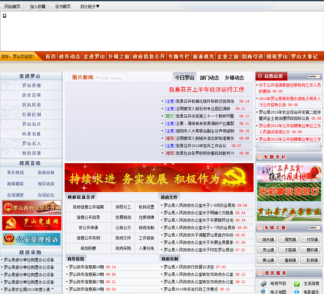Click the 光彩事业信阳行 banner thumbnail
Viewport: 324px width, 294px height.
click(289, 192)
